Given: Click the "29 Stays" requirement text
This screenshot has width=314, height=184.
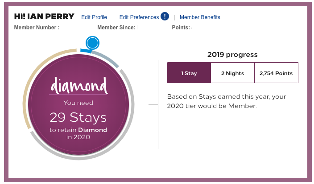Looking at the screenshot, I should coord(78,117).
